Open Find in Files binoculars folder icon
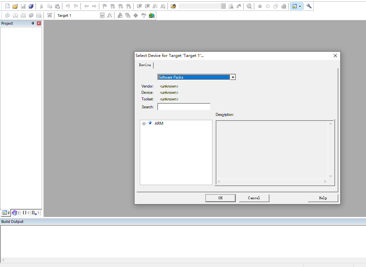 173,6
